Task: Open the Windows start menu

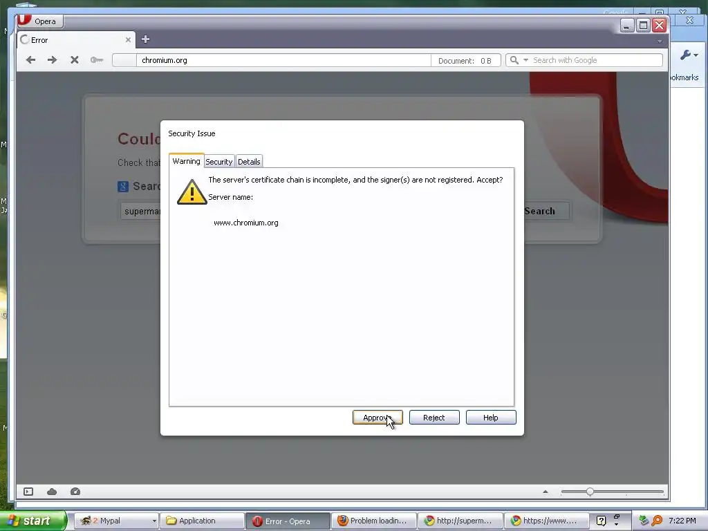Action: pyautogui.click(x=32, y=521)
